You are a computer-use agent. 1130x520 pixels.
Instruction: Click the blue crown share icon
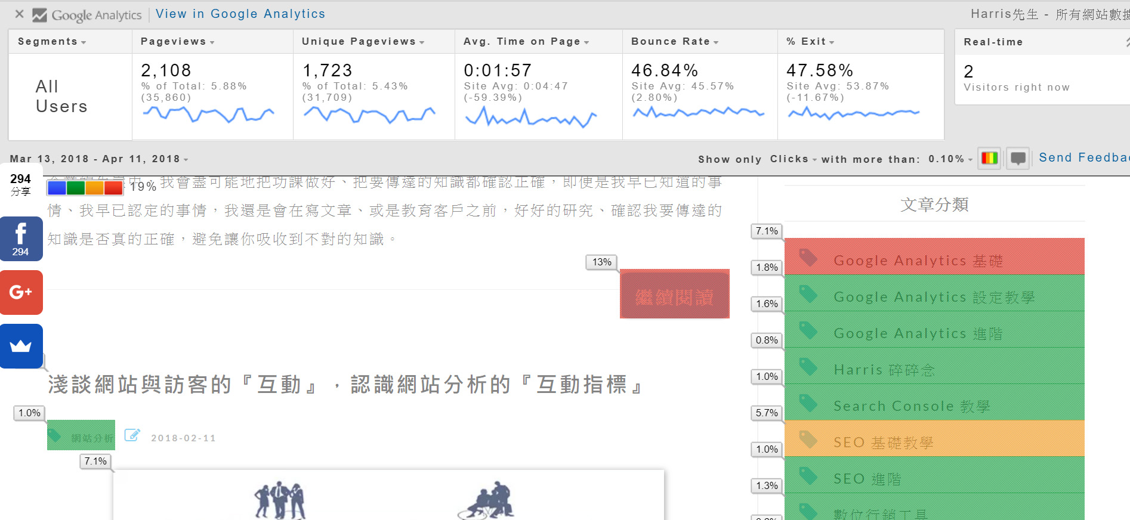[x=21, y=346]
